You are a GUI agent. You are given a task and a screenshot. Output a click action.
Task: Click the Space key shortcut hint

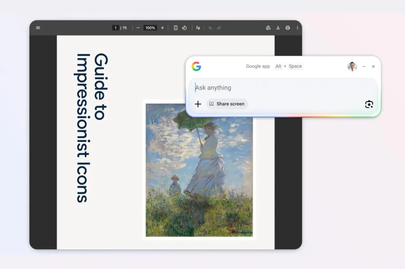295,66
